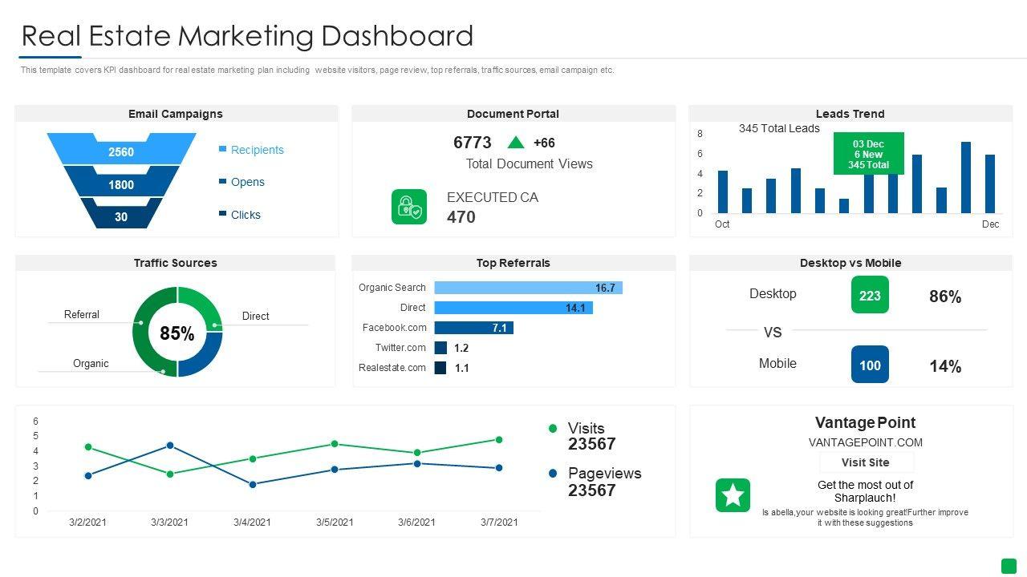Viewport: 1027px width, 577px height.
Task: Click the Referral label on donut chart
Action: (82, 315)
